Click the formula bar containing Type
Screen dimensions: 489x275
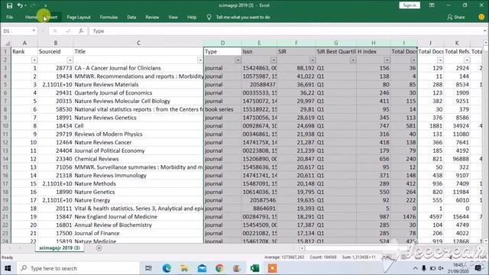point(286,31)
